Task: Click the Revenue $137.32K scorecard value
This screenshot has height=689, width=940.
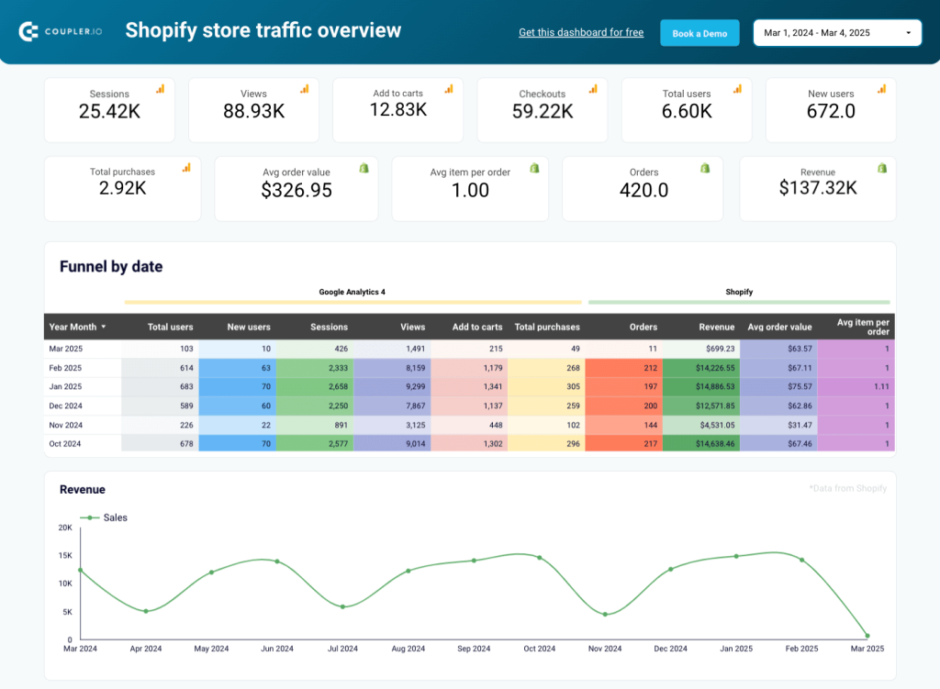Action: (x=818, y=188)
